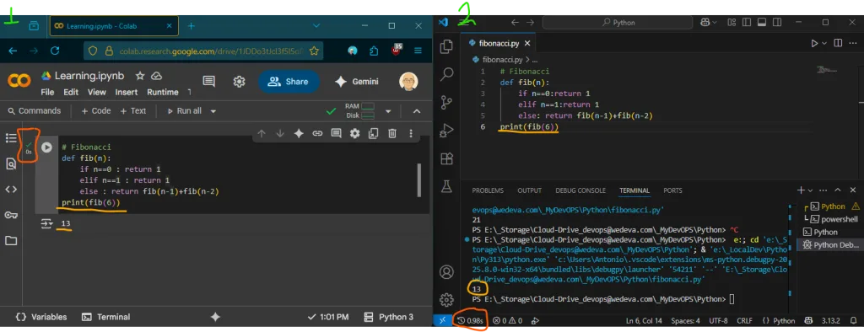Run Python file with play button
864x332 pixels.
coord(814,43)
